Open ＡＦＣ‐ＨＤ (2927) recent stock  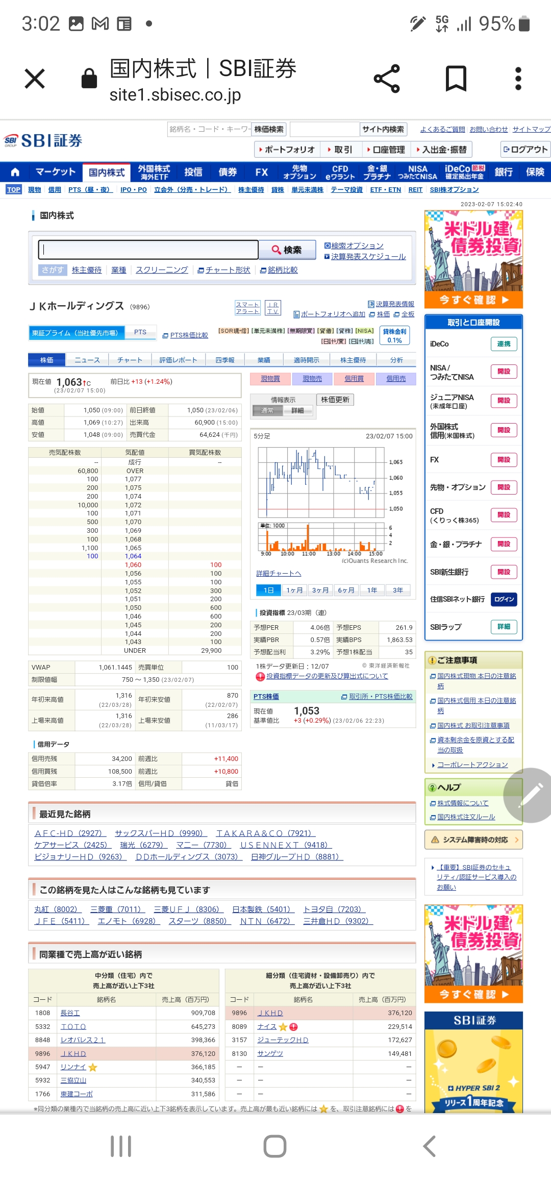(x=69, y=833)
